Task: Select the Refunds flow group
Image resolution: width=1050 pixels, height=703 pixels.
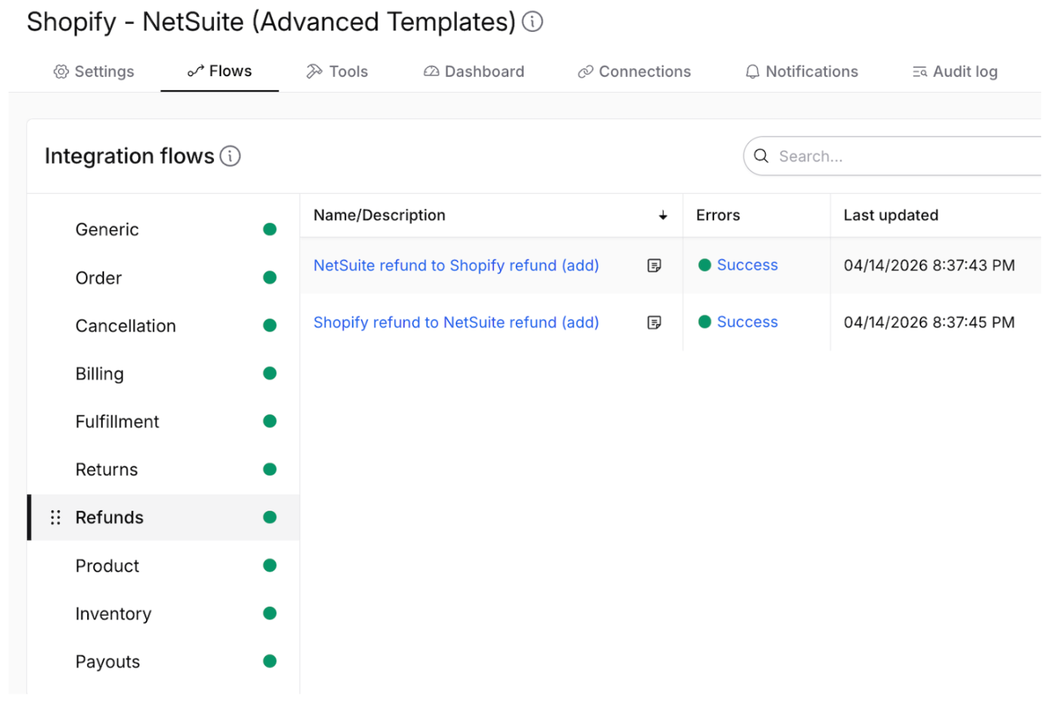Action: tap(164, 518)
